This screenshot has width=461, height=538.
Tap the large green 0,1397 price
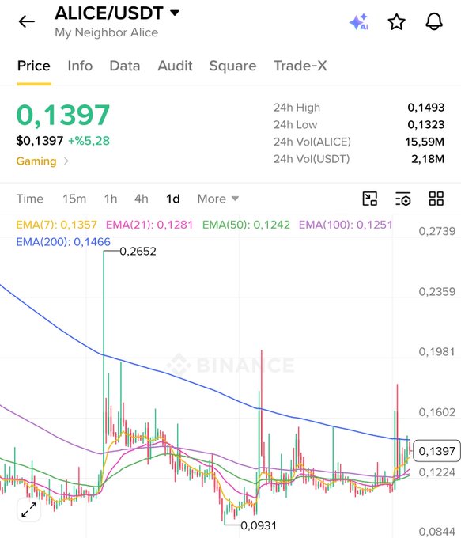pyautogui.click(x=63, y=115)
